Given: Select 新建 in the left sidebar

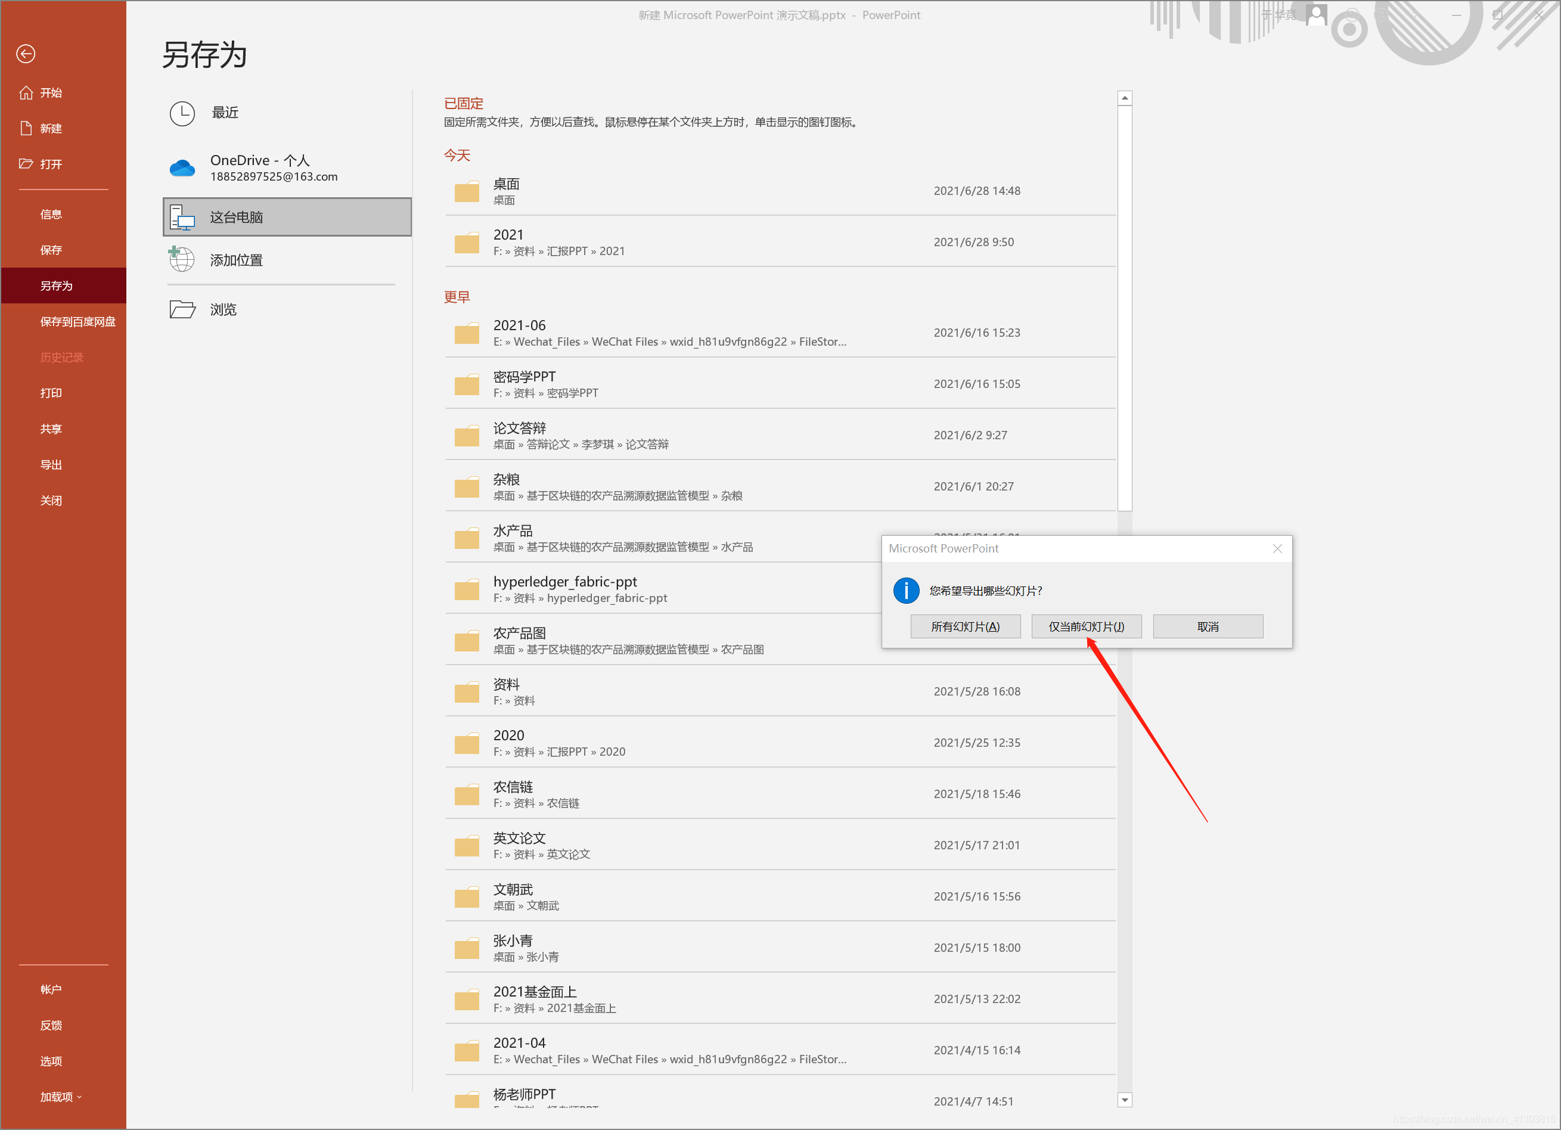Looking at the screenshot, I should pos(63,129).
